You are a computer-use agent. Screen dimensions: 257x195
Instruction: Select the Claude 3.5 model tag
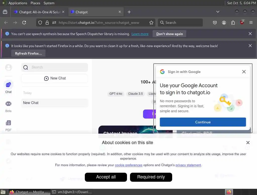135,94
